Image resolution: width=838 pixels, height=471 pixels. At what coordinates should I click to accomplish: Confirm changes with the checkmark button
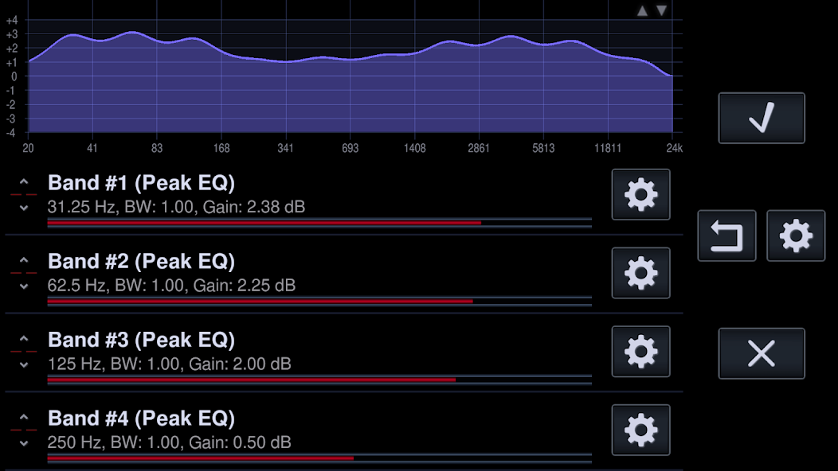tap(762, 118)
